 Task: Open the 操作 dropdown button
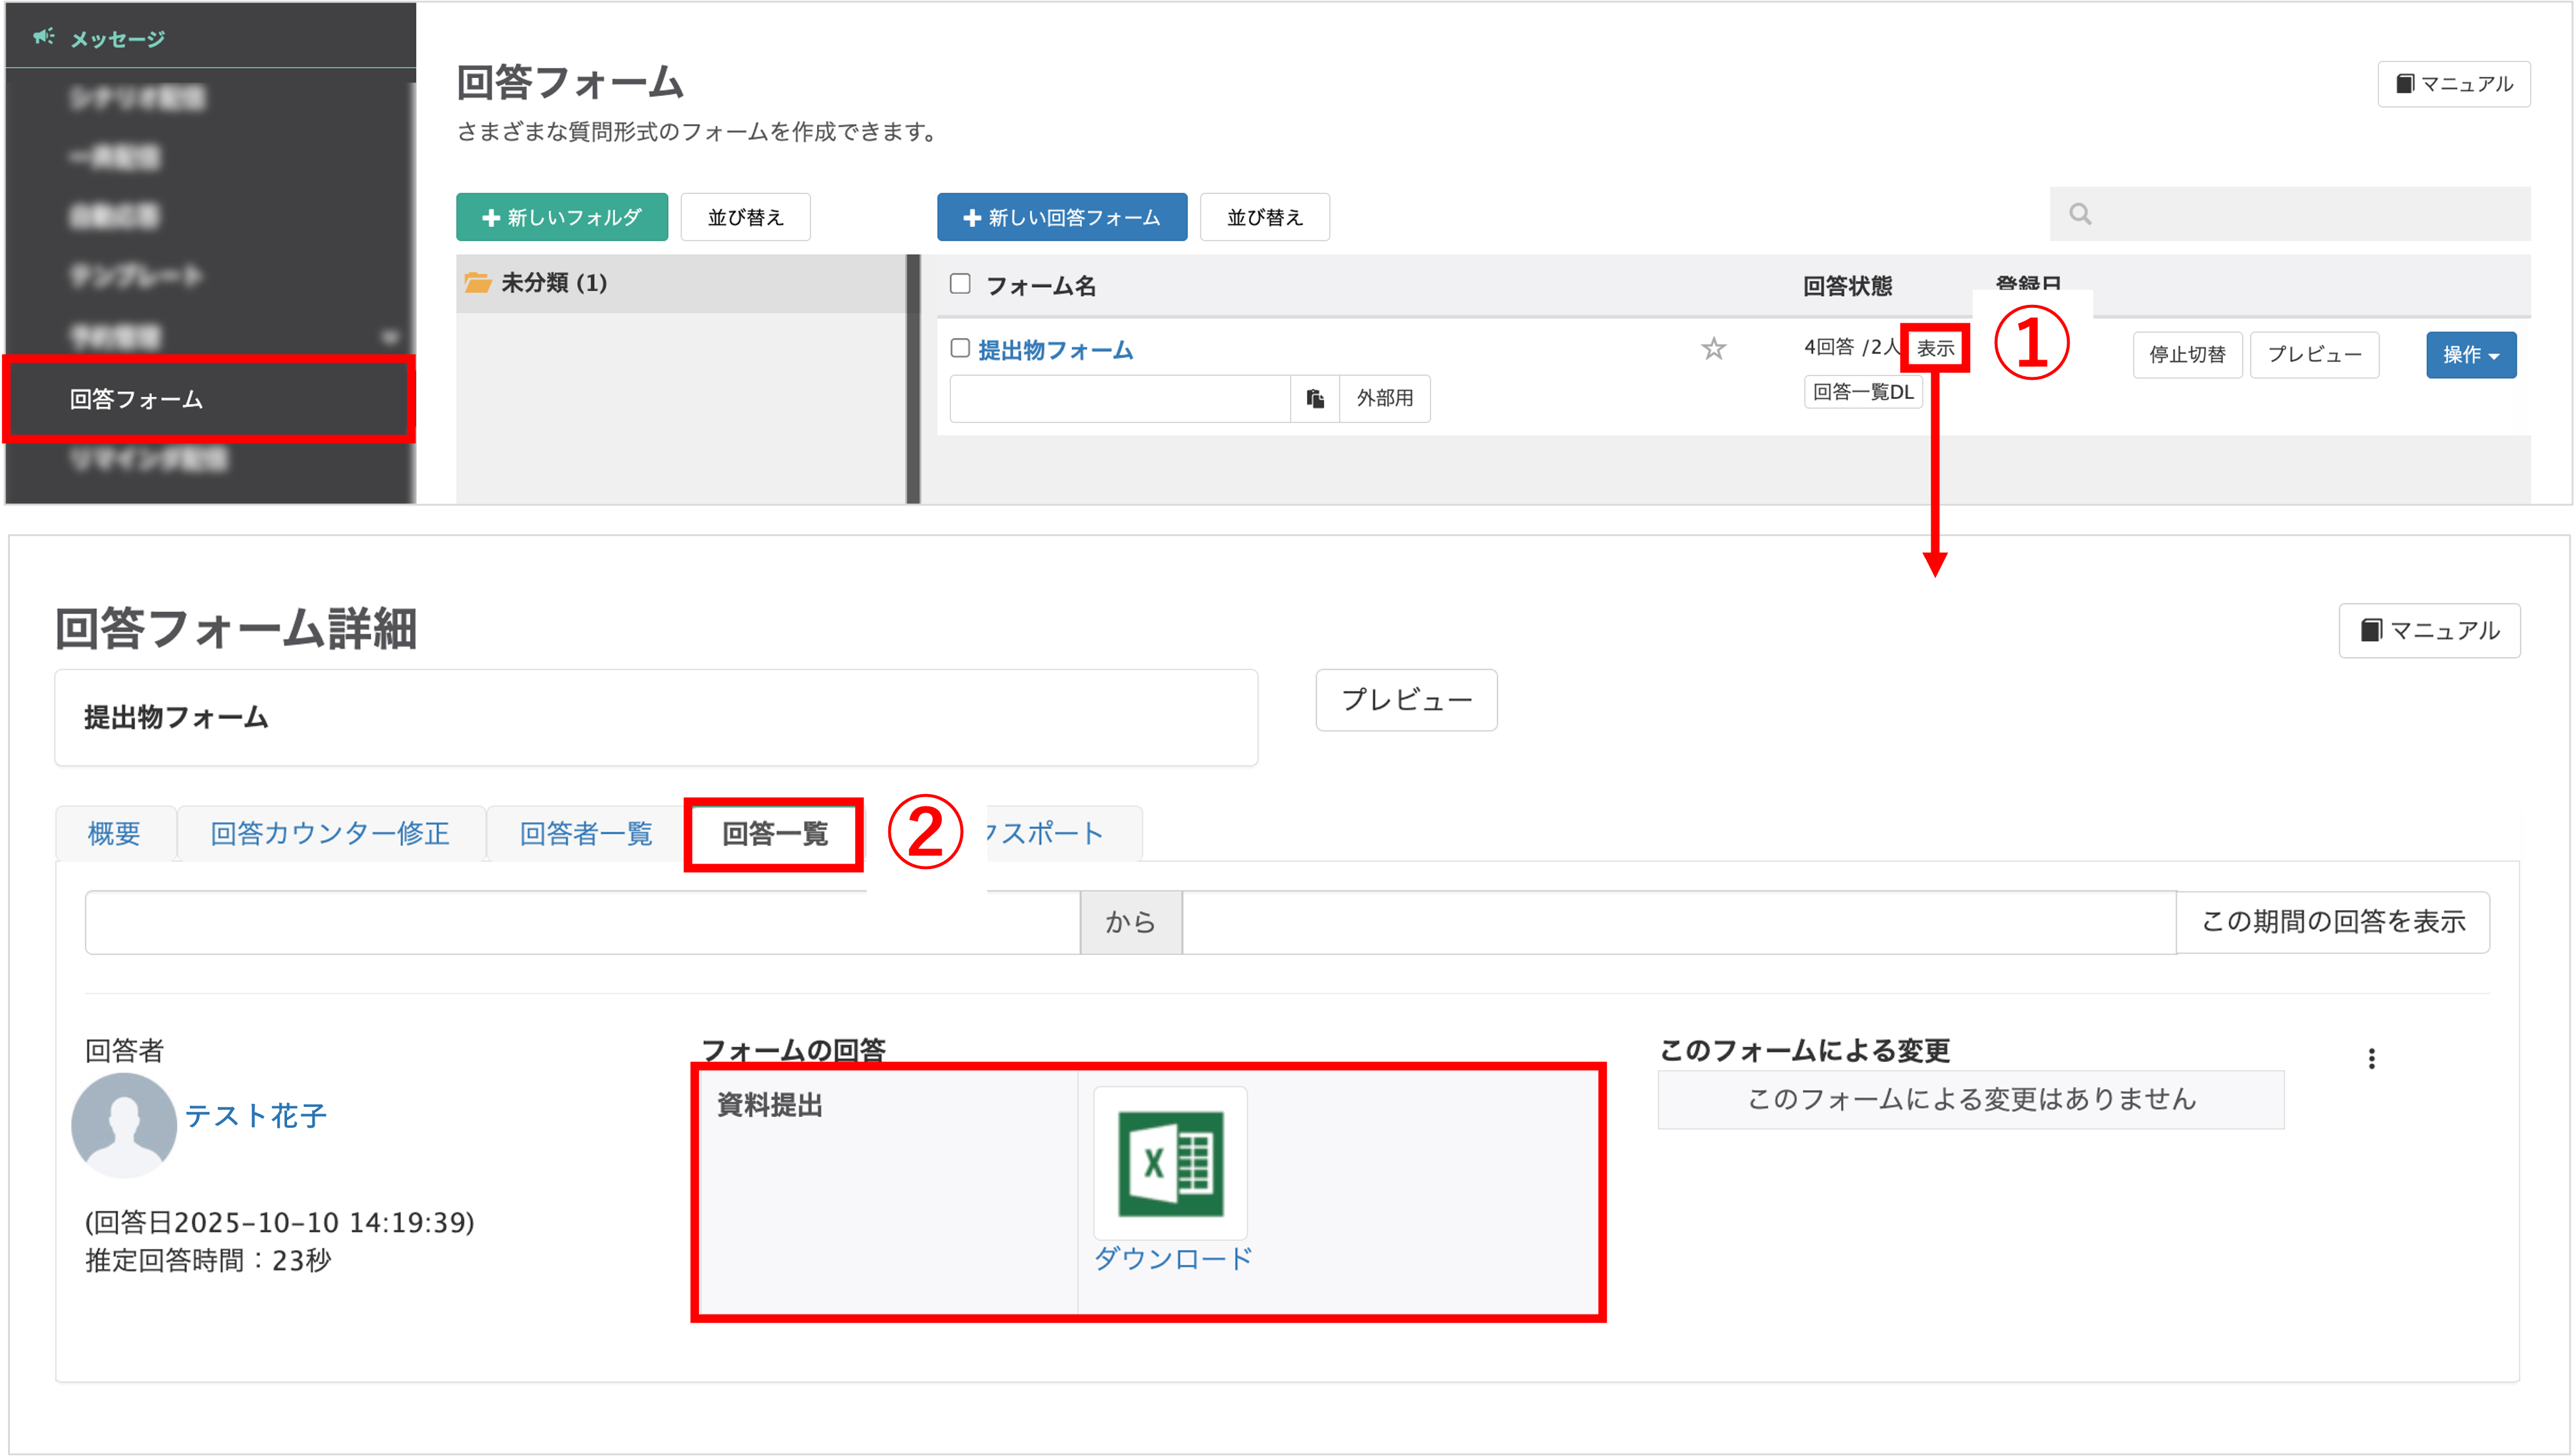[2470, 355]
